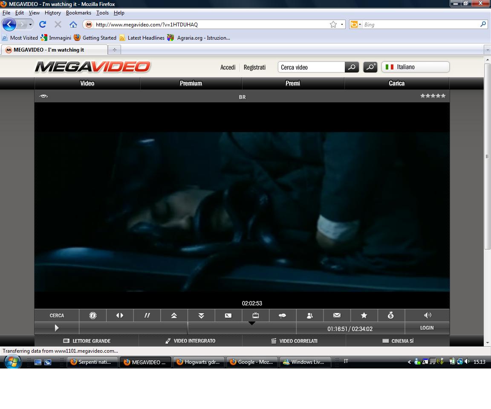Screen dimensions: 491x409
Task: Toggle the Cinema Sì mode
Action: tap(398, 341)
